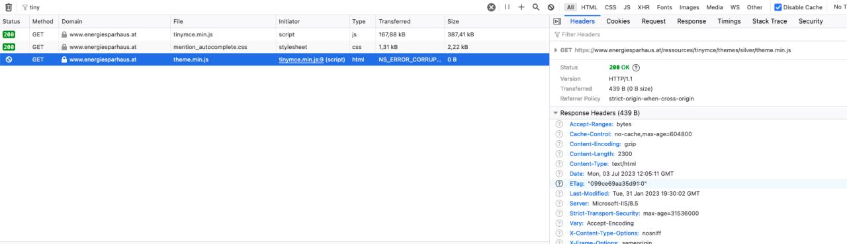Filter requests by Fonts type
This screenshot has width=847, height=244.
[x=664, y=7]
